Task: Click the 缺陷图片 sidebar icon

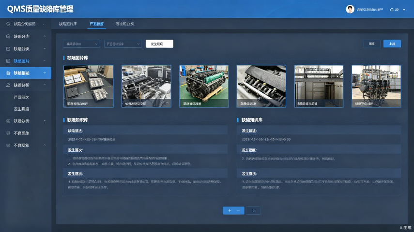Action: click(8, 61)
